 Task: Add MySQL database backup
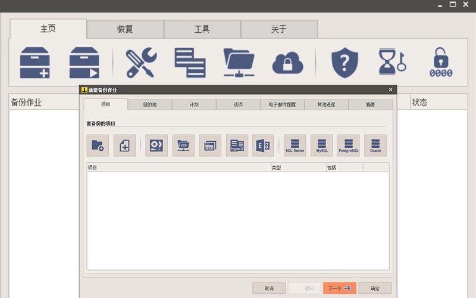[x=322, y=145]
